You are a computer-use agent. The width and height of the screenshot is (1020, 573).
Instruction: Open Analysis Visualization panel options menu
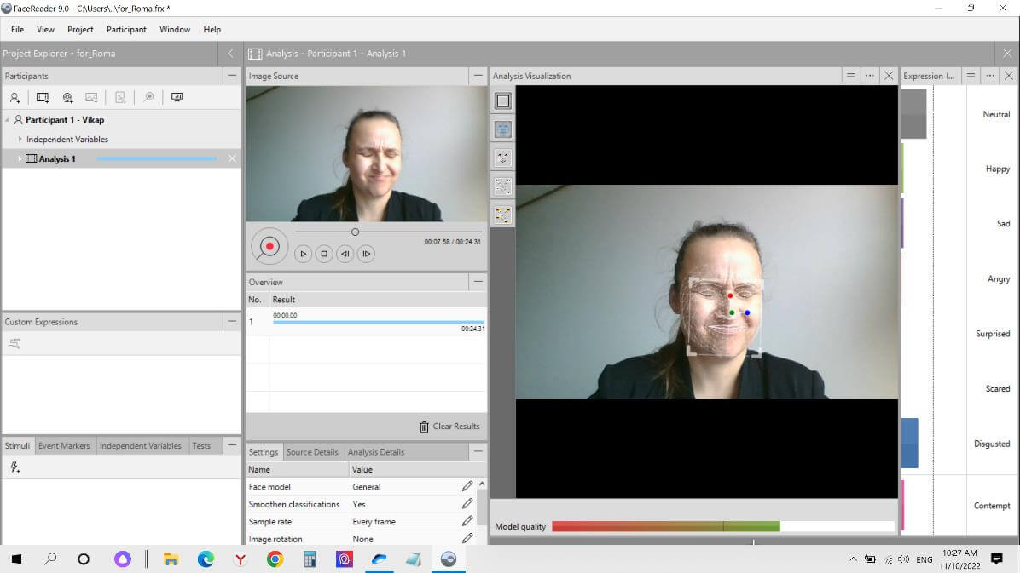coord(869,76)
